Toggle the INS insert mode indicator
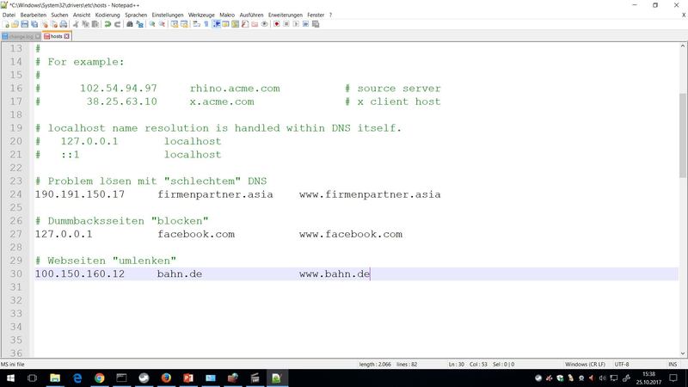The image size is (688, 387). coord(673,364)
